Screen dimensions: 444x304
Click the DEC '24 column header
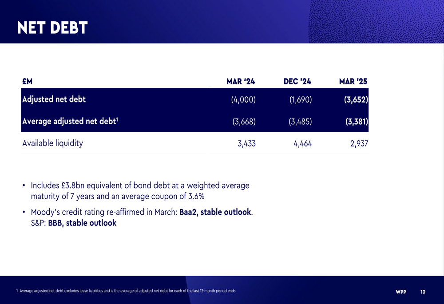297,82
